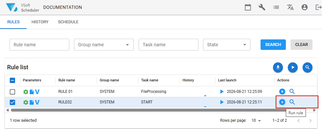Screen dimensions: 322x129
Task: Click the document parameter icon for RULE02
Action: tap(32, 102)
